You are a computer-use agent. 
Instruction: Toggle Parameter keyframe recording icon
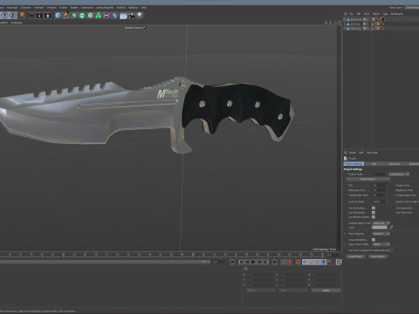tap(324, 262)
